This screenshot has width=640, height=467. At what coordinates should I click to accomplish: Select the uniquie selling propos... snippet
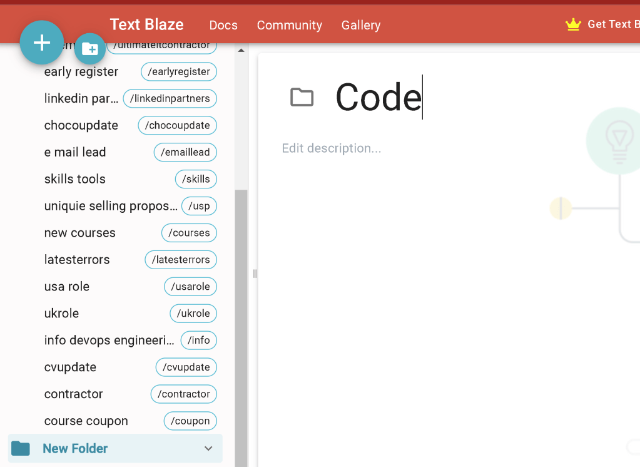[111, 206]
